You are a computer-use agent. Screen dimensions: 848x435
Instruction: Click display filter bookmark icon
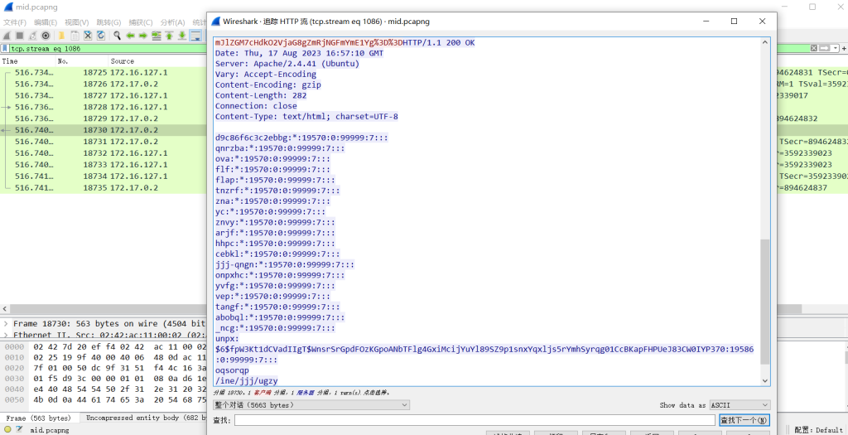click(5, 49)
